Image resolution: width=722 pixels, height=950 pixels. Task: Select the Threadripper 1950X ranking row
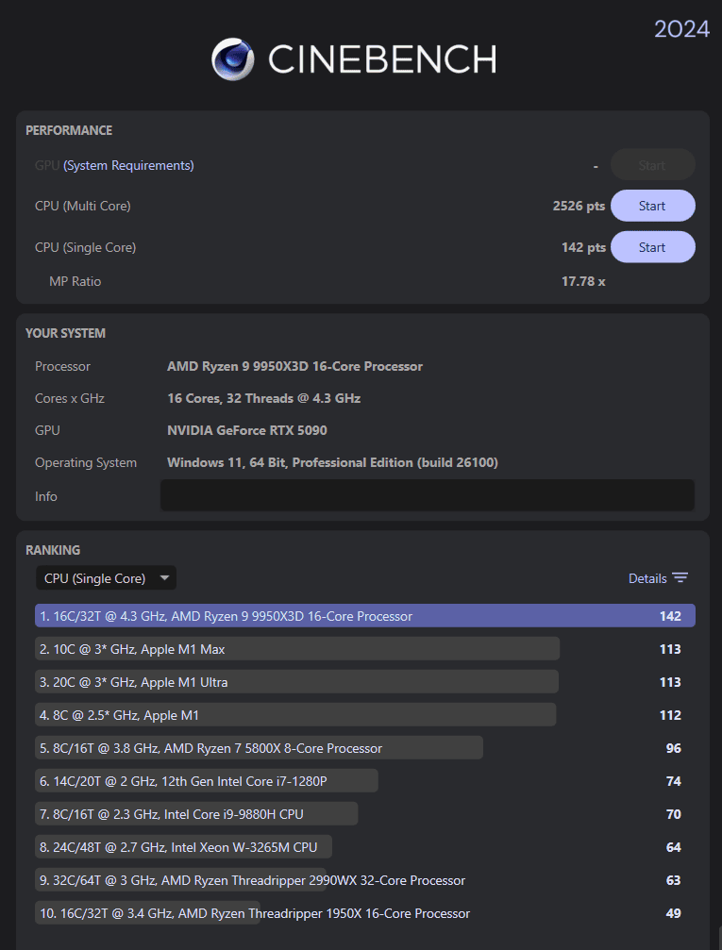365,913
